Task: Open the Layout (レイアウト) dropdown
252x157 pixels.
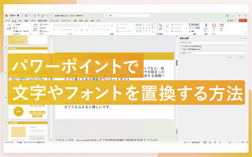Action: (x=44, y=25)
